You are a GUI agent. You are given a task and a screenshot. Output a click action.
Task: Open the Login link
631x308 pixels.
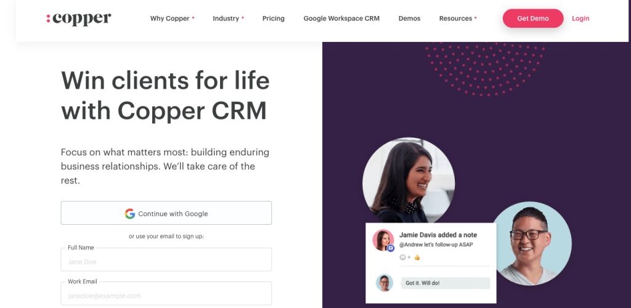pyautogui.click(x=580, y=18)
